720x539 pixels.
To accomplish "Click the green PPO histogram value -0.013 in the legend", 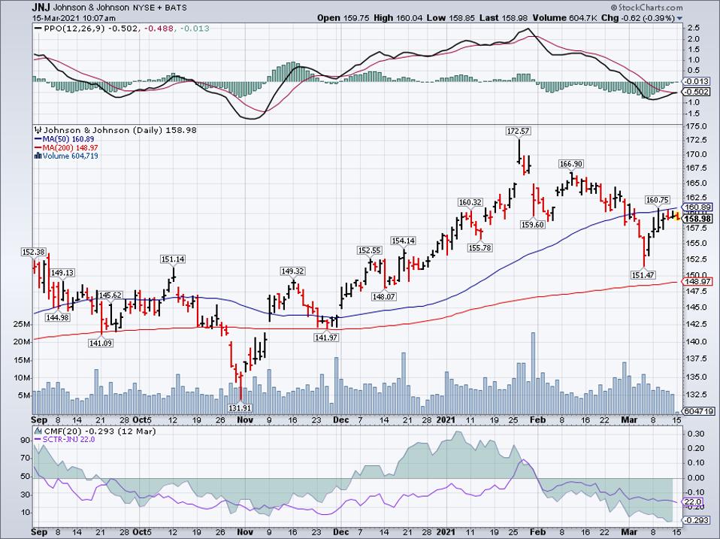I will pos(195,29).
